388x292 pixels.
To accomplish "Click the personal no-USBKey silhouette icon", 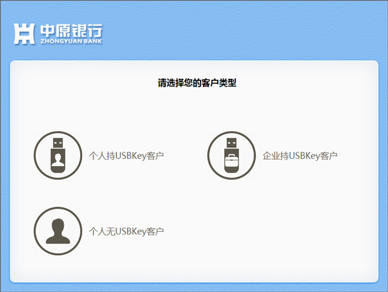I will click(58, 231).
